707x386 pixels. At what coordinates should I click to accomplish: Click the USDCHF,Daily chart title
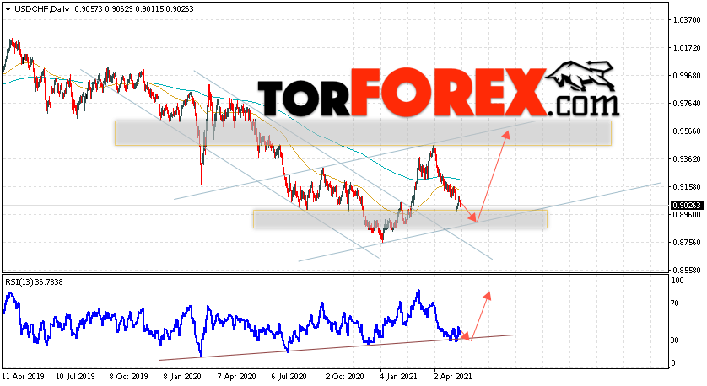tap(42, 9)
